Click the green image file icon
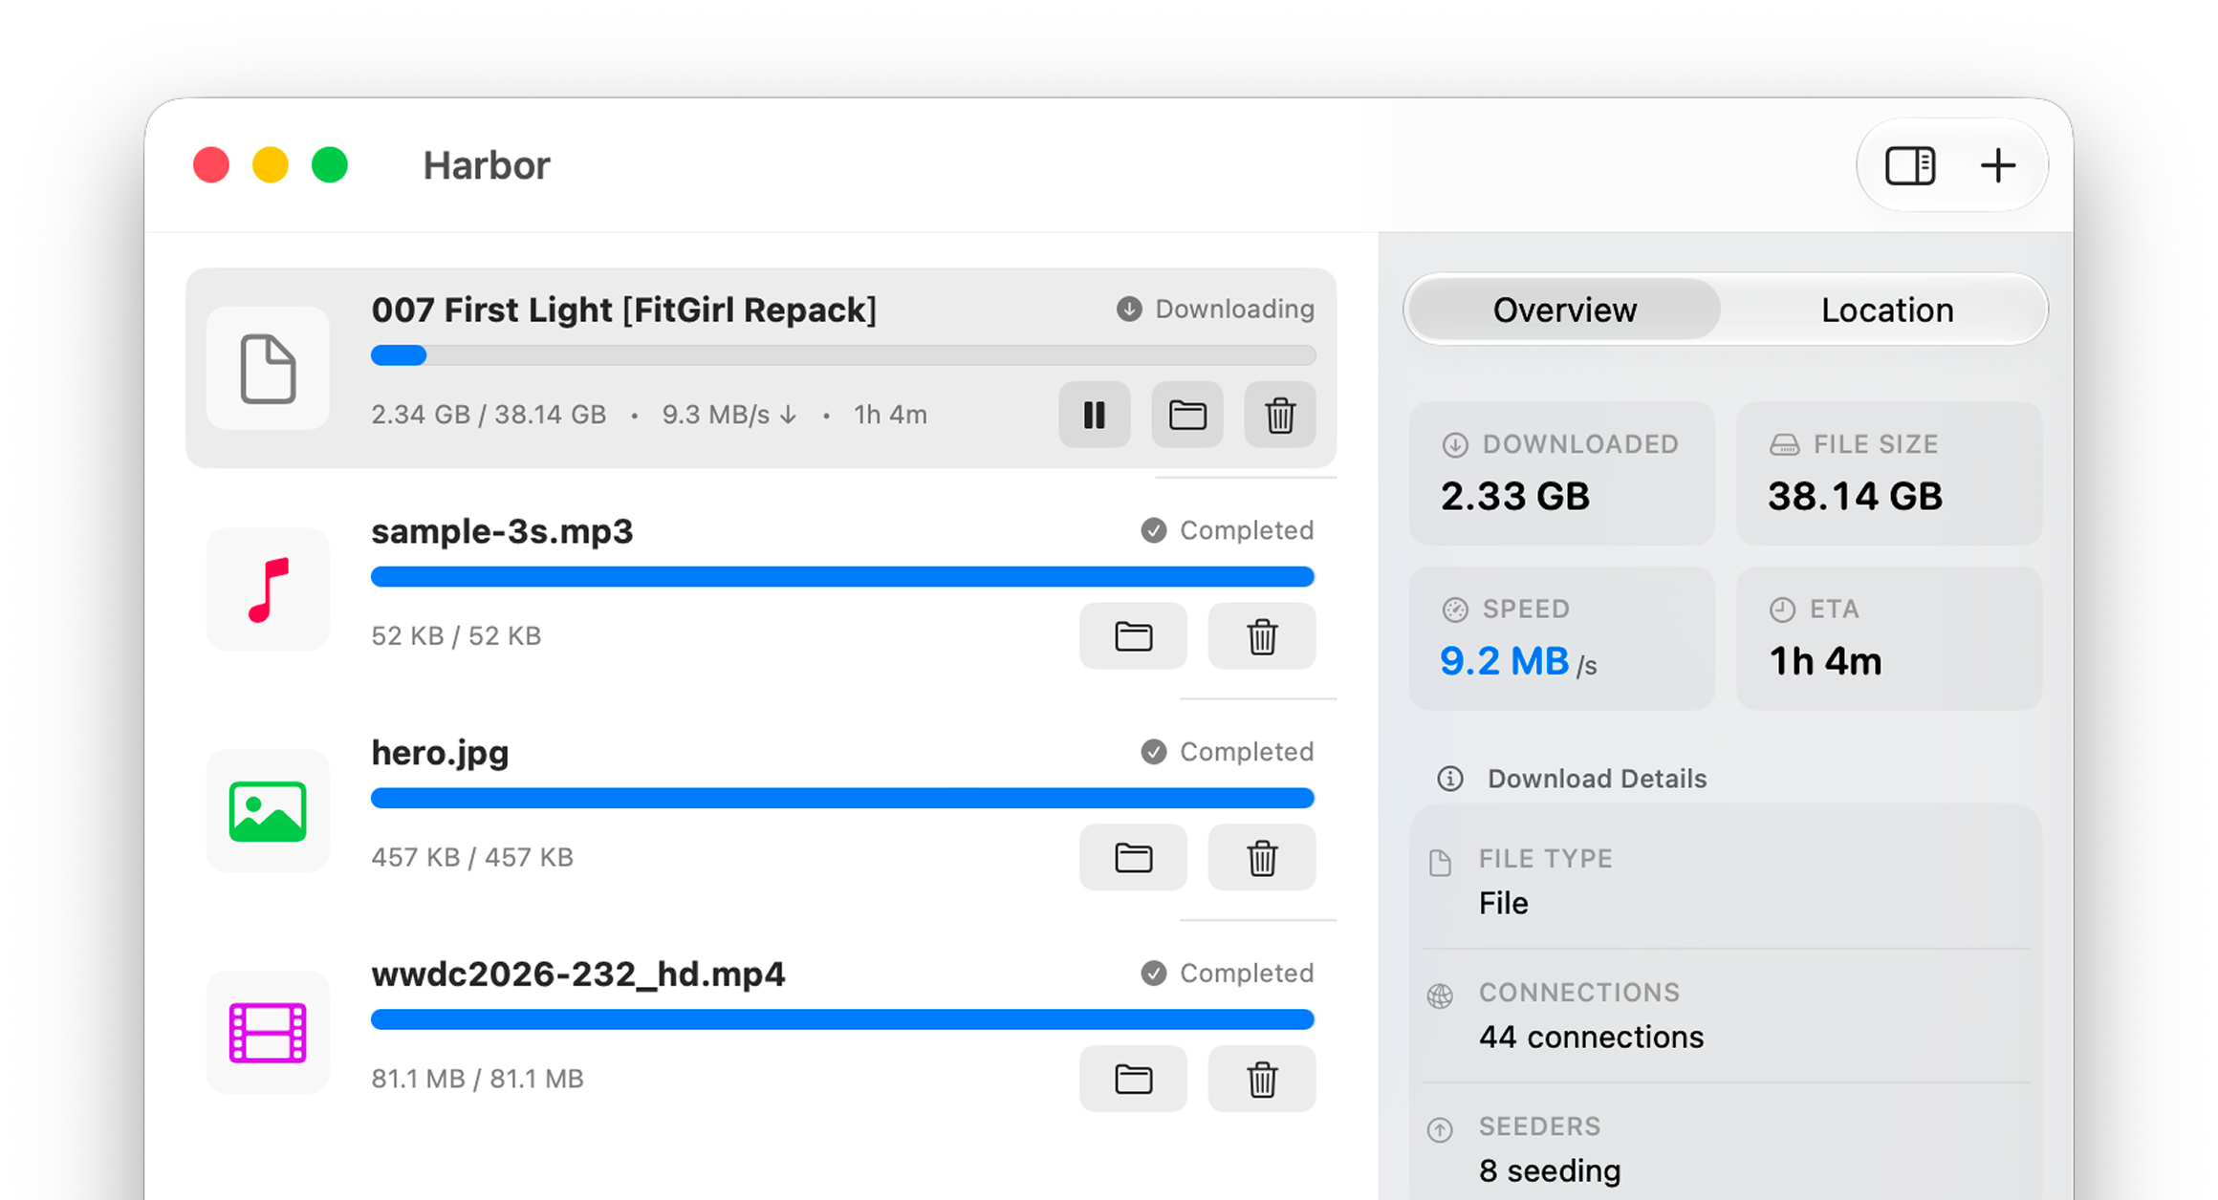 pyautogui.click(x=268, y=811)
